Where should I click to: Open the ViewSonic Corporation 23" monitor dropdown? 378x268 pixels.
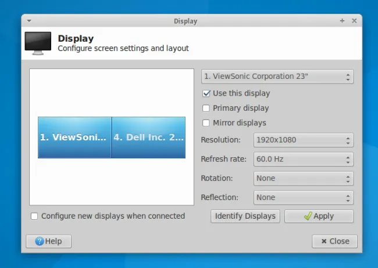click(x=277, y=77)
